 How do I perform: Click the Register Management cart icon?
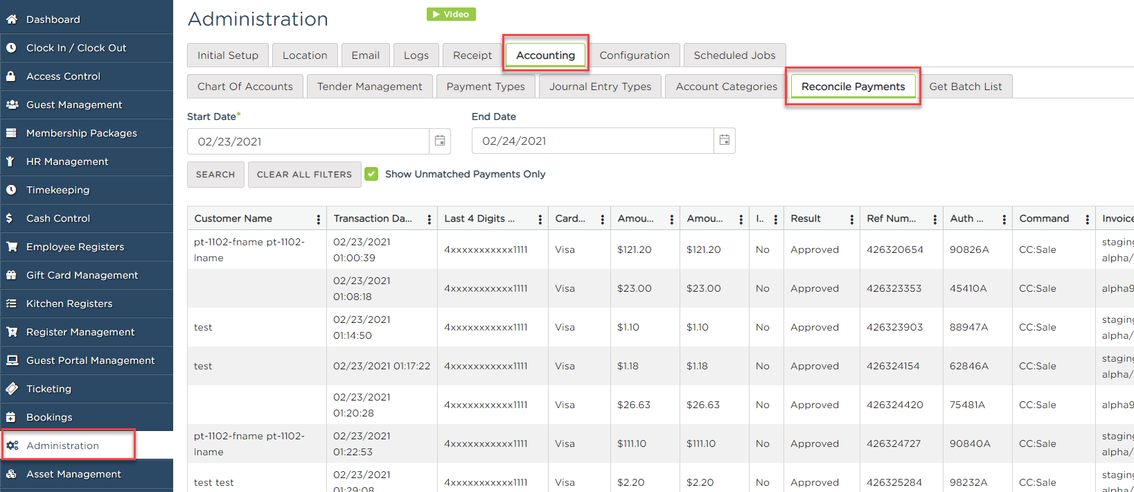[12, 332]
